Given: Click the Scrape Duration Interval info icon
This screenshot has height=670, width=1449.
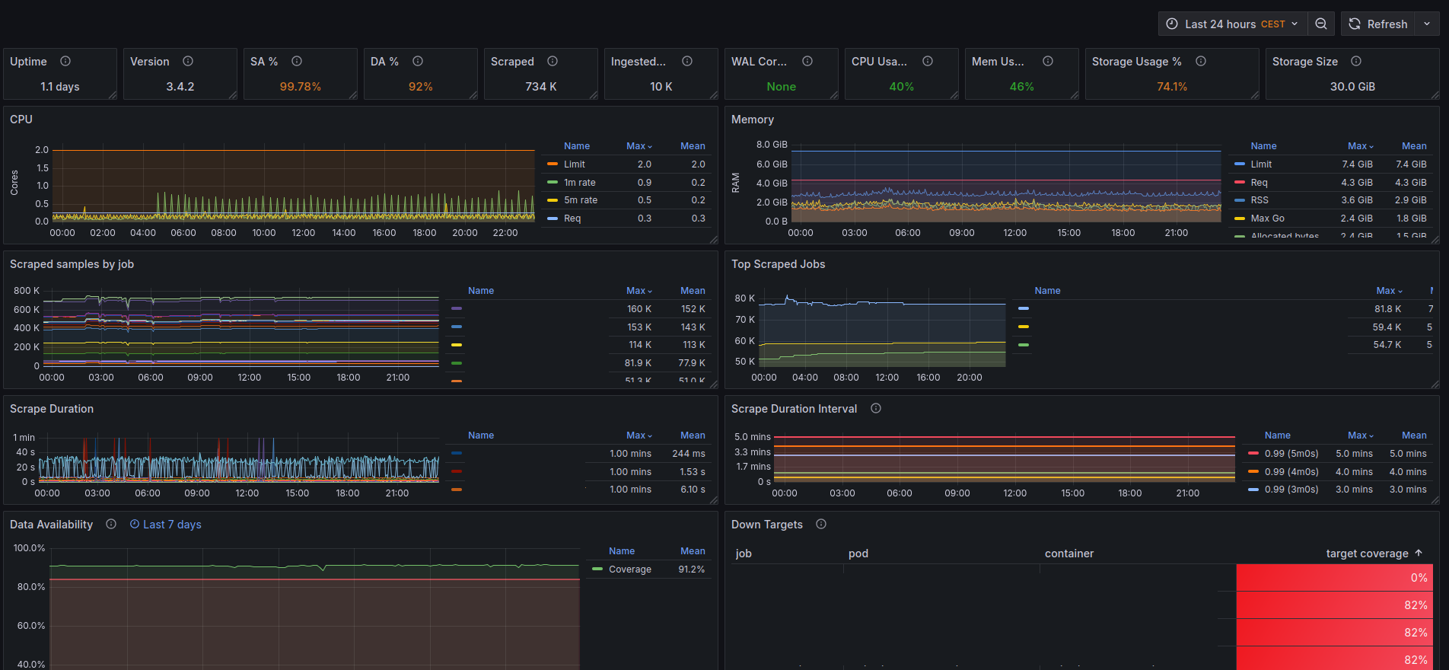Looking at the screenshot, I should coord(876,408).
